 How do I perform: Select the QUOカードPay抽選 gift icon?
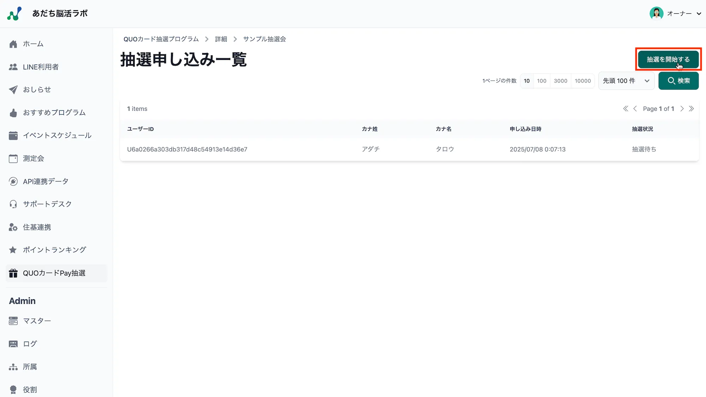(13, 273)
